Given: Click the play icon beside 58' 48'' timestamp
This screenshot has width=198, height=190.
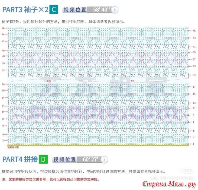Looking at the screenshot, I should pos(115,10).
